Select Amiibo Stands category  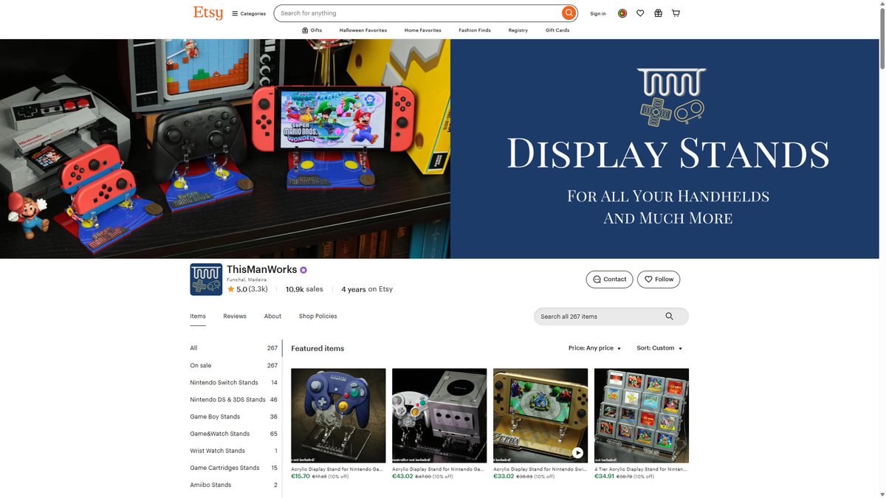click(234, 485)
